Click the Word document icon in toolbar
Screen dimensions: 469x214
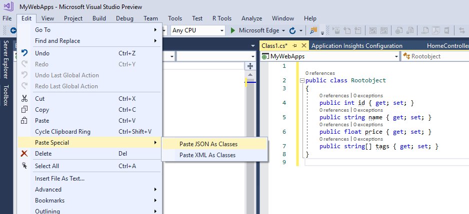[447, 30]
